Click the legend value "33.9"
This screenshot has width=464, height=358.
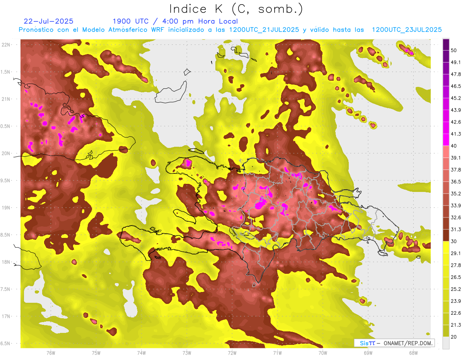(x=456, y=205)
